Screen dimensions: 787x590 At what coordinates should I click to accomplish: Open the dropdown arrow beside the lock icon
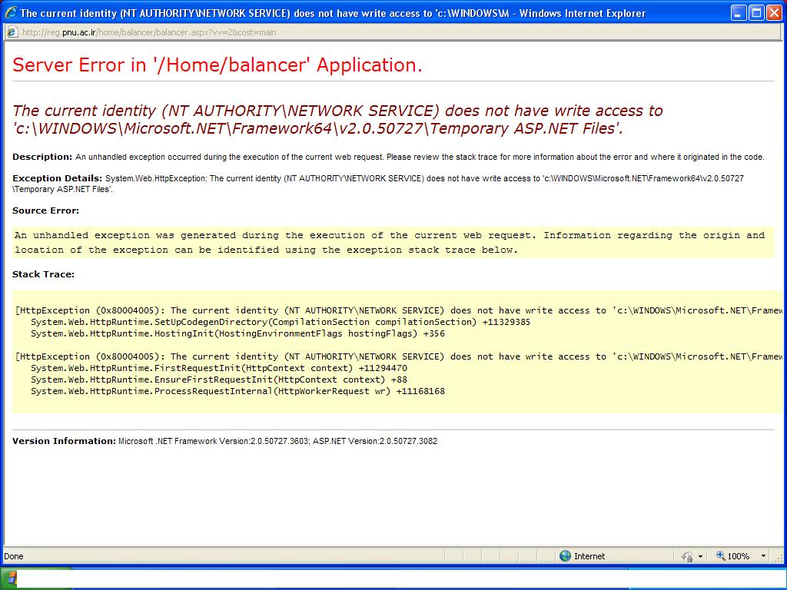701,556
